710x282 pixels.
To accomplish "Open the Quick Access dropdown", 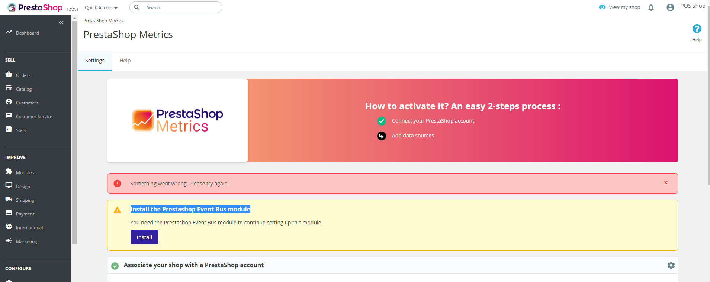I will click(x=101, y=7).
